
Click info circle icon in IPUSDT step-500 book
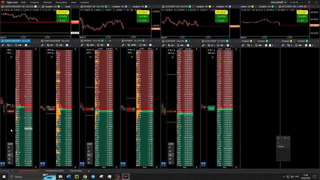(108, 45)
